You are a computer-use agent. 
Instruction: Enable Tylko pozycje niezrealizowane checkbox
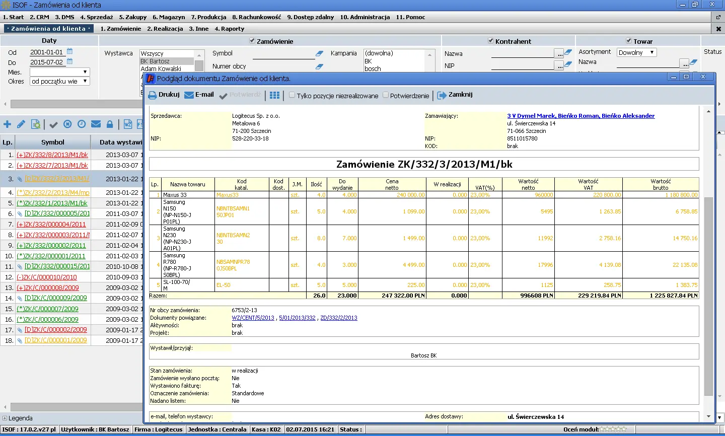coord(292,95)
